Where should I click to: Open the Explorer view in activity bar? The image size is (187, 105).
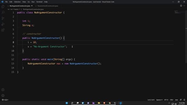(x=3, y=6)
